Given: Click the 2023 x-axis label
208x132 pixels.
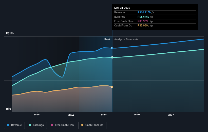Looking at the screenshot, I should [37, 115].
